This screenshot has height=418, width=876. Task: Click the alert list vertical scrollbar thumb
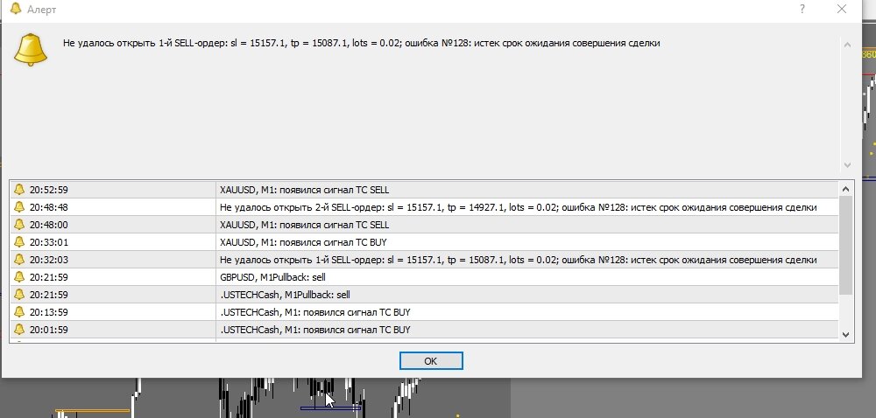(845, 245)
